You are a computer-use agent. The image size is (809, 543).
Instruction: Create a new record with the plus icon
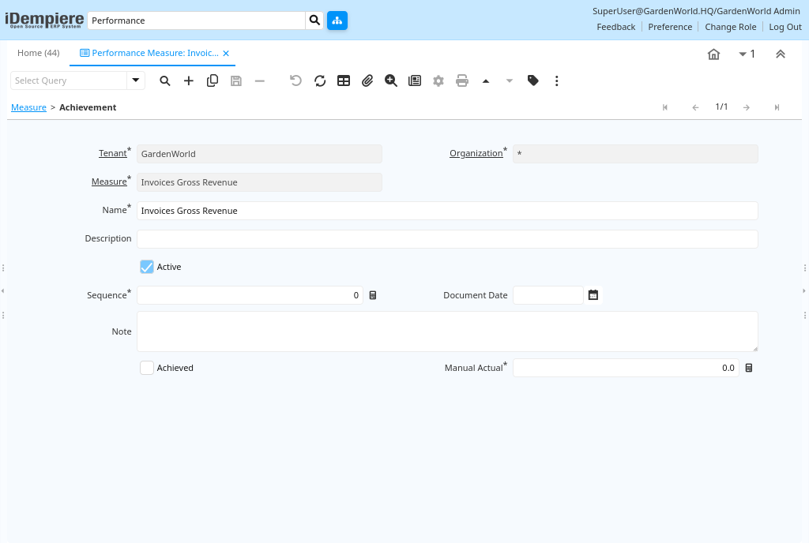[189, 81]
